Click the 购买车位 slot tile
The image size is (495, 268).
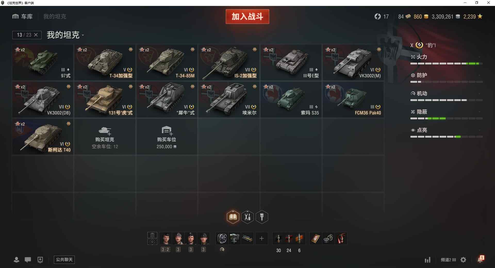tap(167, 137)
